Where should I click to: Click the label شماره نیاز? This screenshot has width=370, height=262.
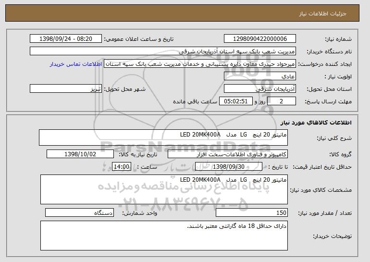338,39
